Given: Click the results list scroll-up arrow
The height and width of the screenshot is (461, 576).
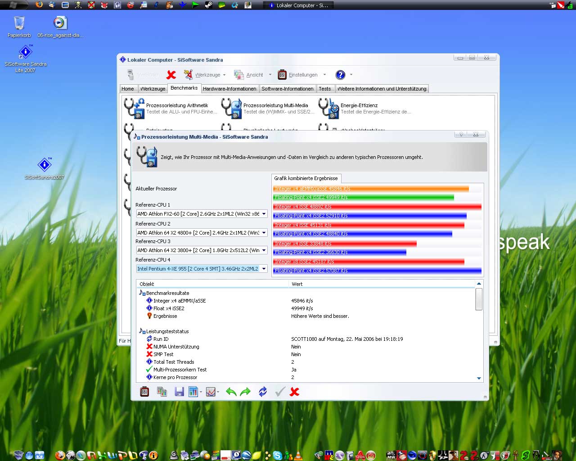Looking at the screenshot, I should (479, 284).
